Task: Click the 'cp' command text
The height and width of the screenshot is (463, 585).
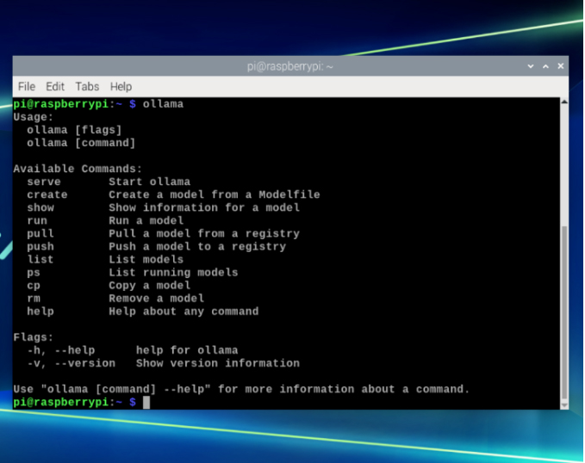Action: (x=34, y=286)
